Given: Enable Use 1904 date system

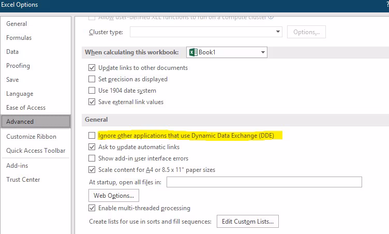Looking at the screenshot, I should pos(92,91).
